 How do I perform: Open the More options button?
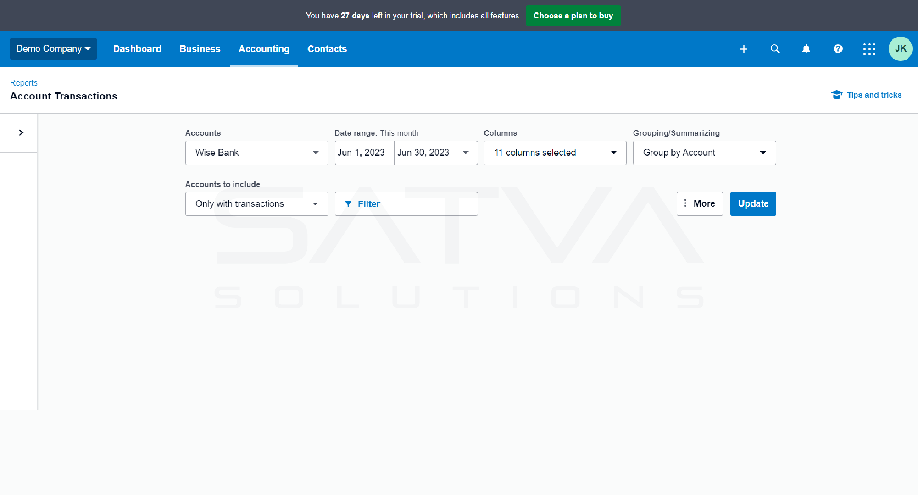[700, 204]
